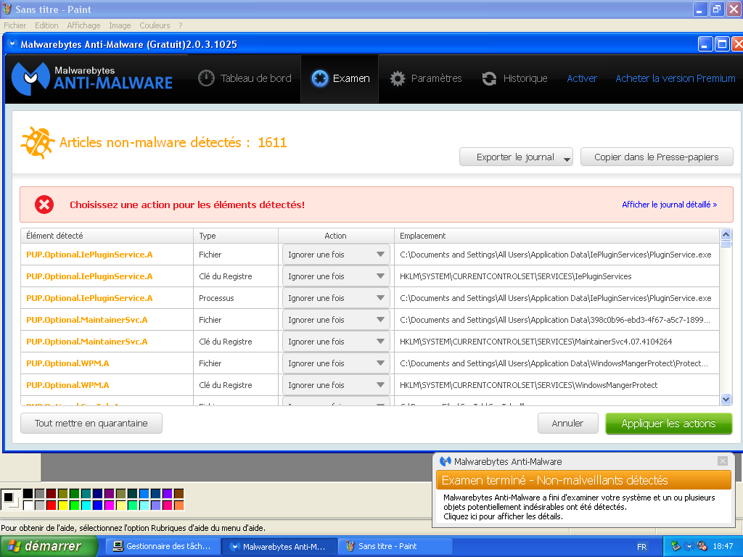Open action dropdown for IEPLUGINSERVICES registry key row

click(x=336, y=276)
